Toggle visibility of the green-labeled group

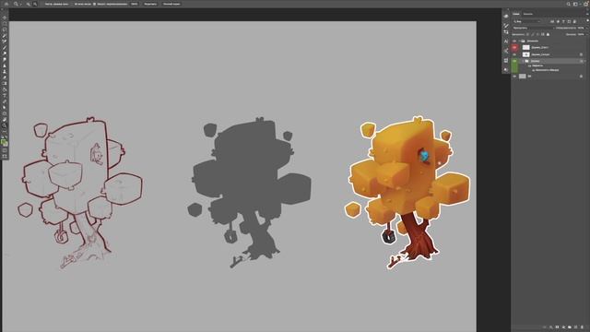[x=514, y=61]
